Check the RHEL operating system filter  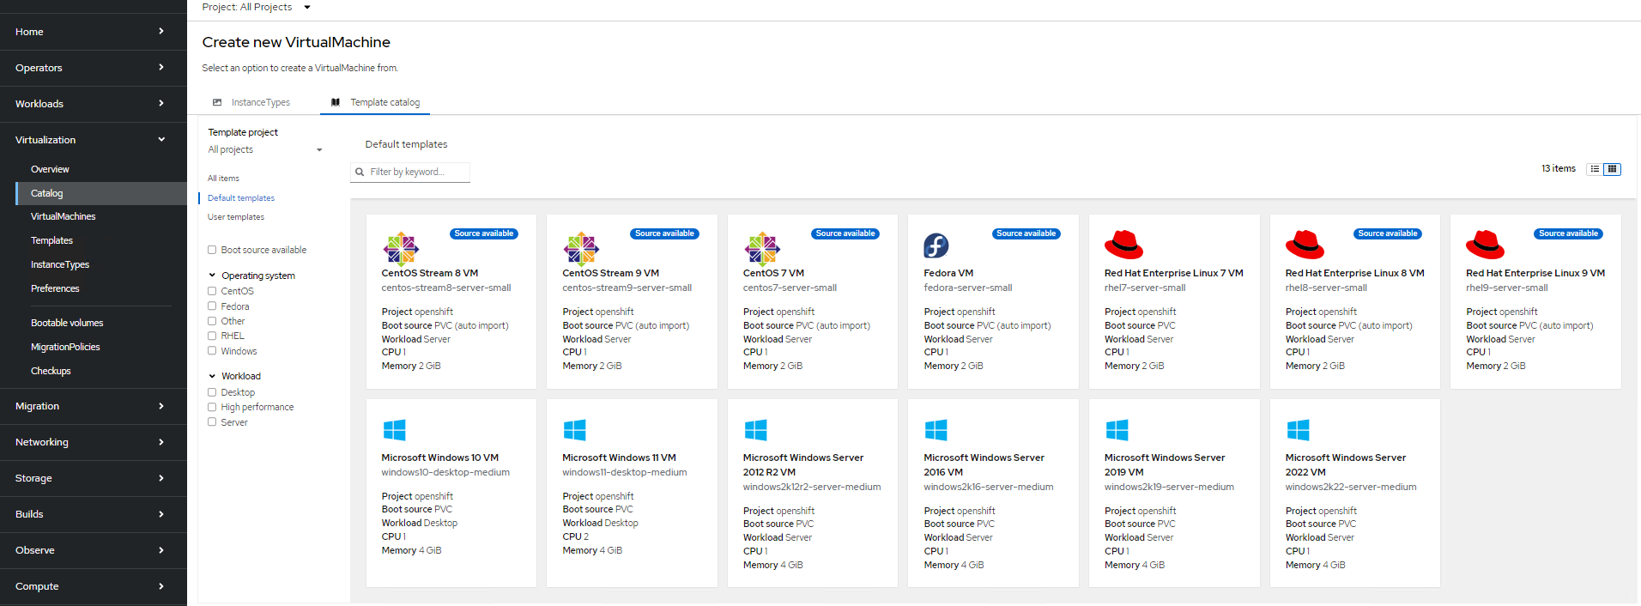click(212, 336)
